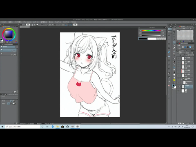Click the X icon in quick access column
The image size is (196, 147).
tap(169, 48)
